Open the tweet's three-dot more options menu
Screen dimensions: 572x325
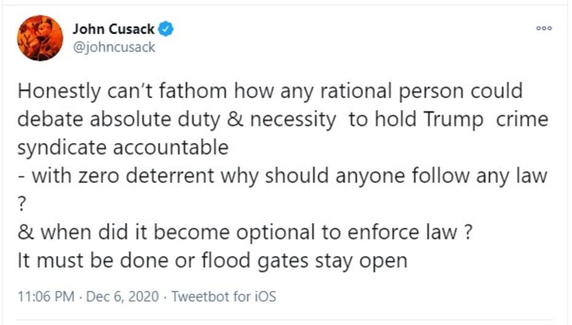544,28
